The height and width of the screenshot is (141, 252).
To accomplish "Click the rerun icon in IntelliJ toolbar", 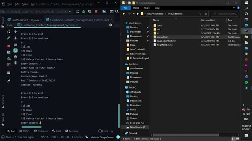I will tap(77, 11).
